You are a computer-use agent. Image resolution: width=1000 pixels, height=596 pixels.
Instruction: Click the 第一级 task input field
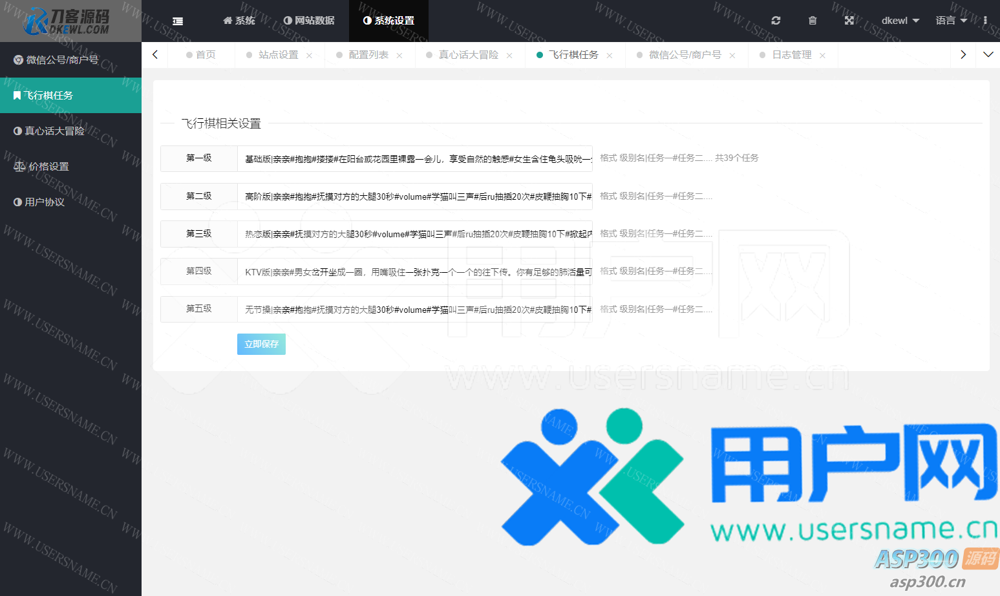pos(414,158)
